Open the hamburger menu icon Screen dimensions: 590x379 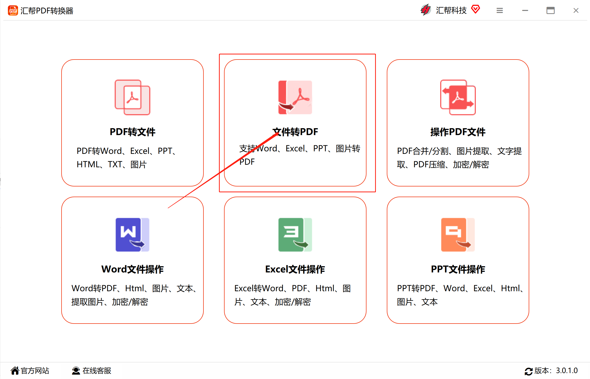500,10
